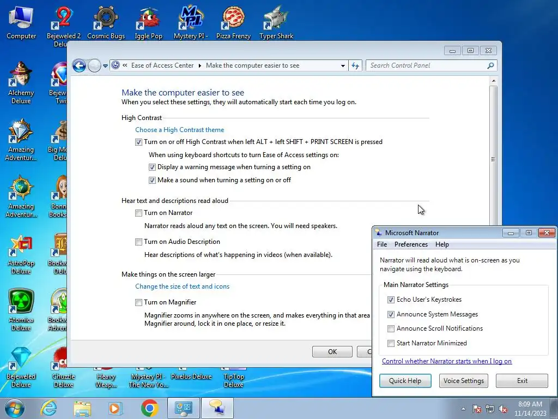Screen dimensions: 558x419
Task: Click OK in the Control Panel window
Action: [x=332, y=352]
